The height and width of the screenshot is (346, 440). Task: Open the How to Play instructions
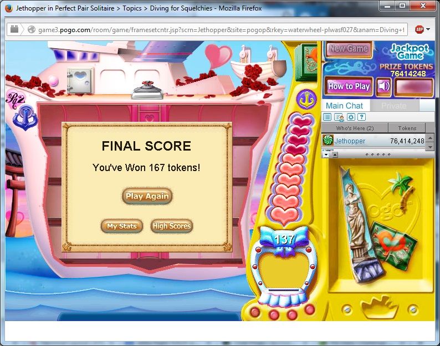[x=349, y=86]
